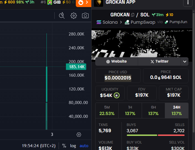Click the 120.00K price axis label

click(76, 89)
